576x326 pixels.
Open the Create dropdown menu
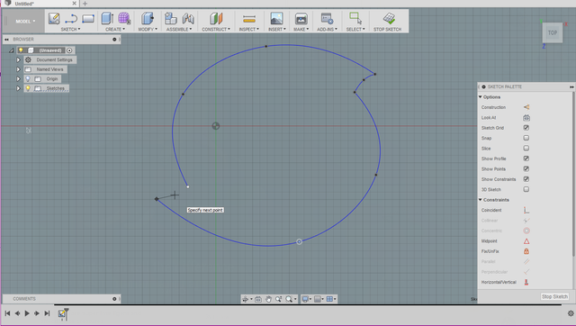coord(115,30)
